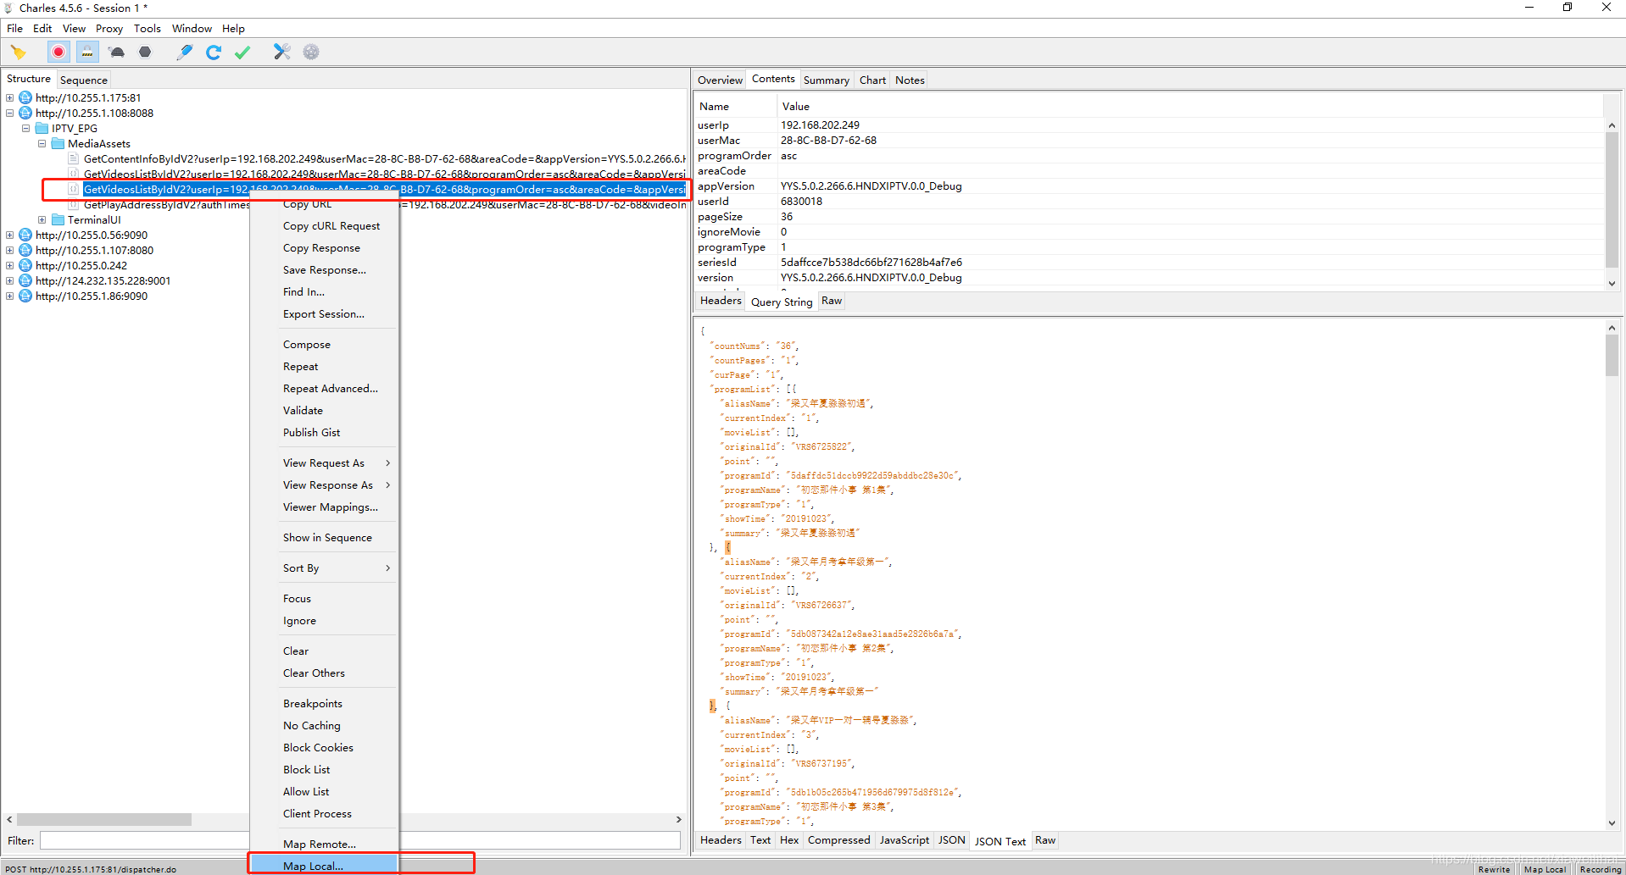Open Tools with the wrench icon
1626x875 pixels.
281,52
